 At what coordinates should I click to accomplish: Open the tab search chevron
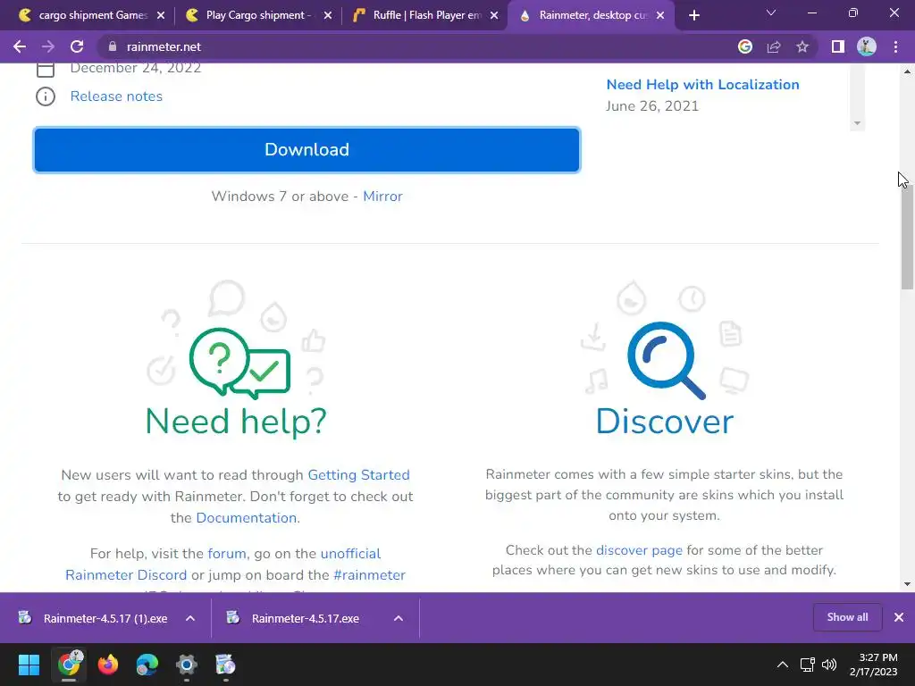tap(771, 13)
